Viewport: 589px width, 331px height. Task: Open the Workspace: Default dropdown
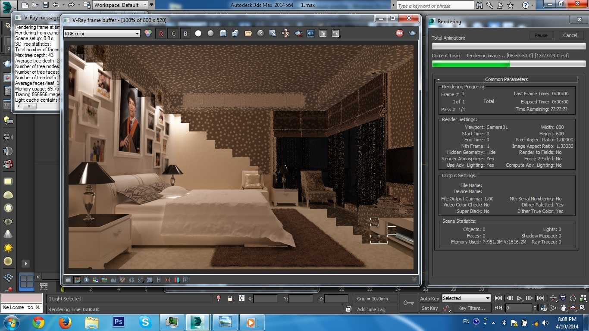click(x=120, y=5)
